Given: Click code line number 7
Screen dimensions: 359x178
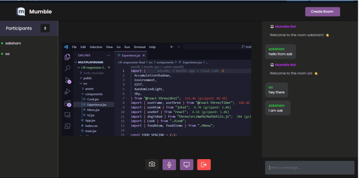Looking at the screenshot, I should point(124,98).
